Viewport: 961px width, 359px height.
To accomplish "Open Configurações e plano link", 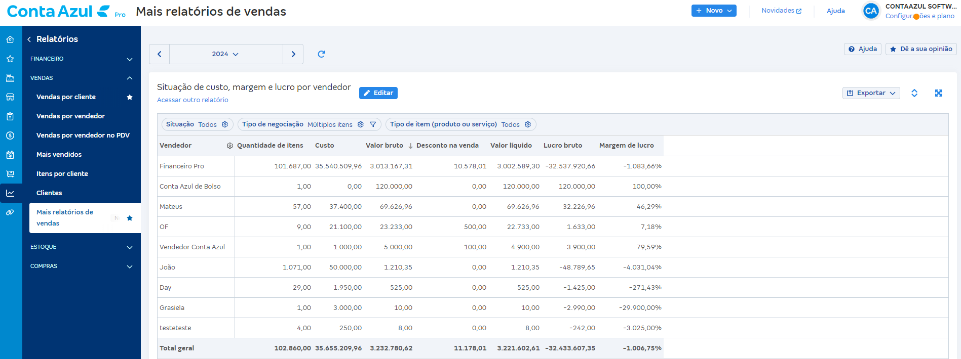I will click(x=920, y=16).
